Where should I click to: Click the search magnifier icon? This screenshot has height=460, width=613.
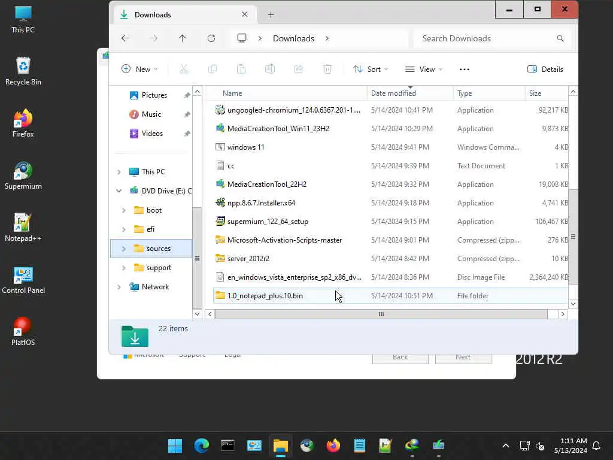(560, 38)
